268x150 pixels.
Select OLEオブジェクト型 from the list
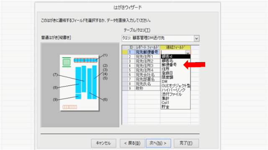click(x=176, y=86)
